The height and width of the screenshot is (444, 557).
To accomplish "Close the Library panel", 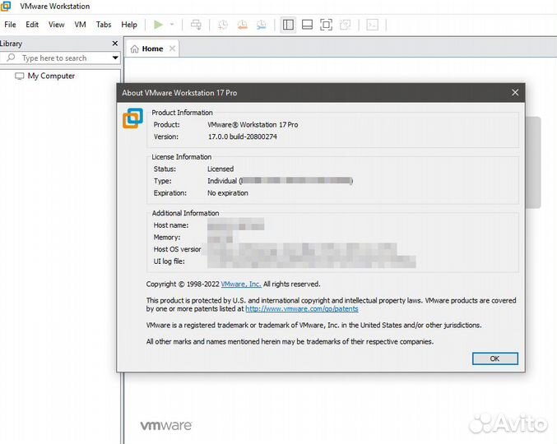I will (x=114, y=44).
